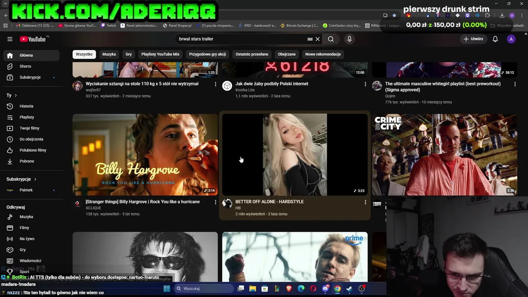The height and width of the screenshot is (297, 528).
Task: Open Discord from the taskbar
Action: (x=325, y=288)
